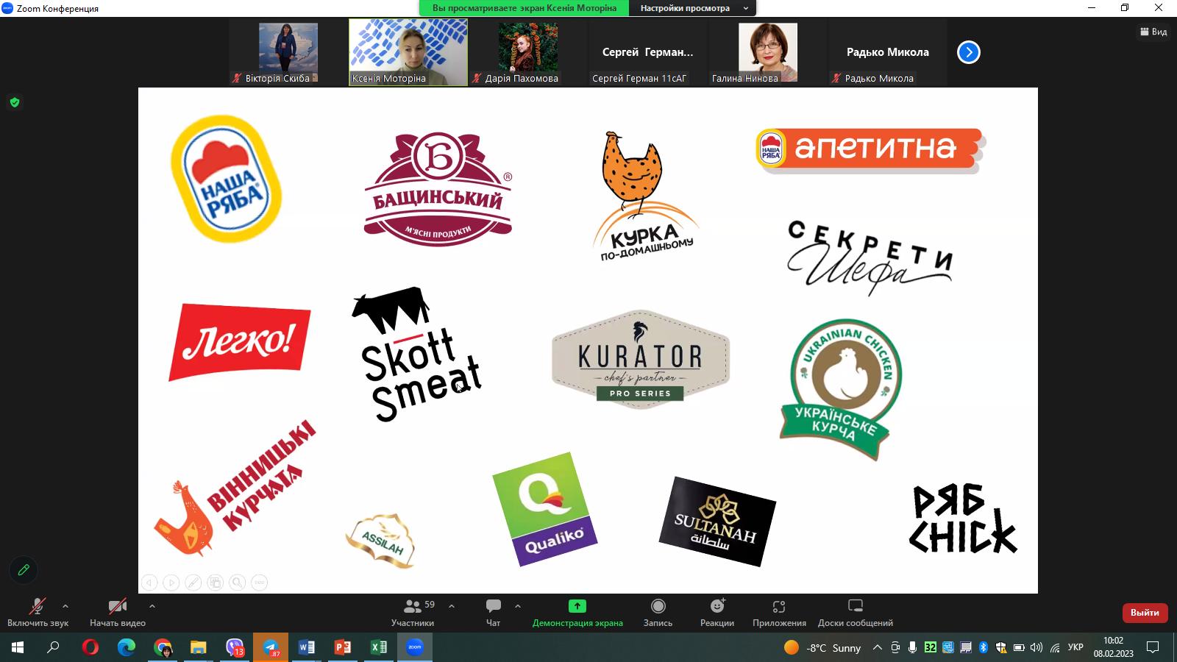Open the Приложения apps panel
The image size is (1177, 662).
[x=779, y=613]
